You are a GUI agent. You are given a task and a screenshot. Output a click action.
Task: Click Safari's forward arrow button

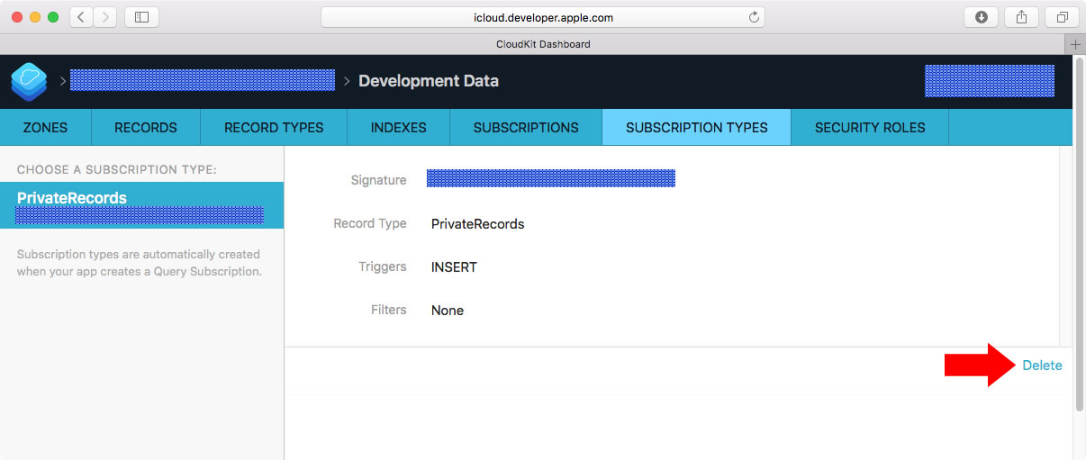click(x=105, y=17)
